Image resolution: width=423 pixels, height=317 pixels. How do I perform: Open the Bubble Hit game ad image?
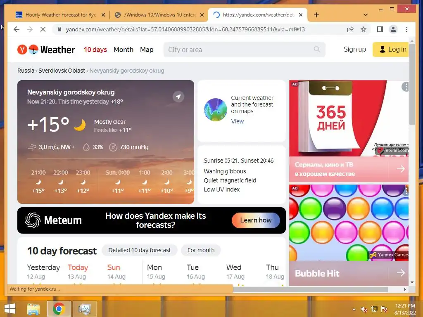pyautogui.click(x=349, y=222)
